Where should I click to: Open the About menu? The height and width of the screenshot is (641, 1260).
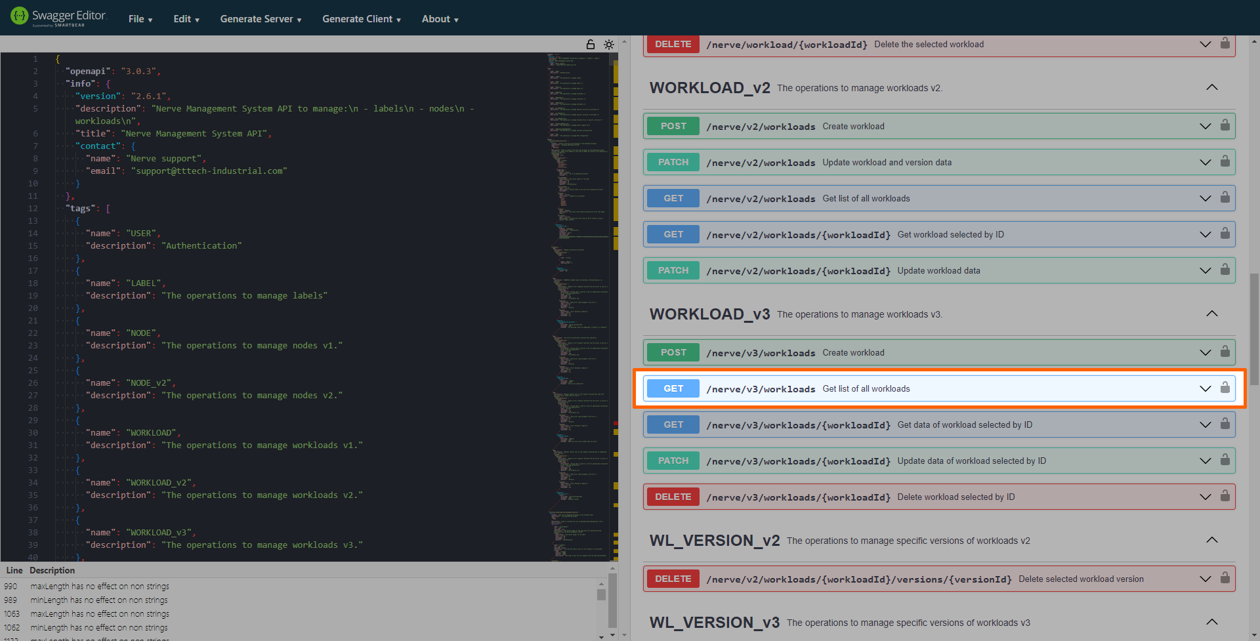click(439, 18)
